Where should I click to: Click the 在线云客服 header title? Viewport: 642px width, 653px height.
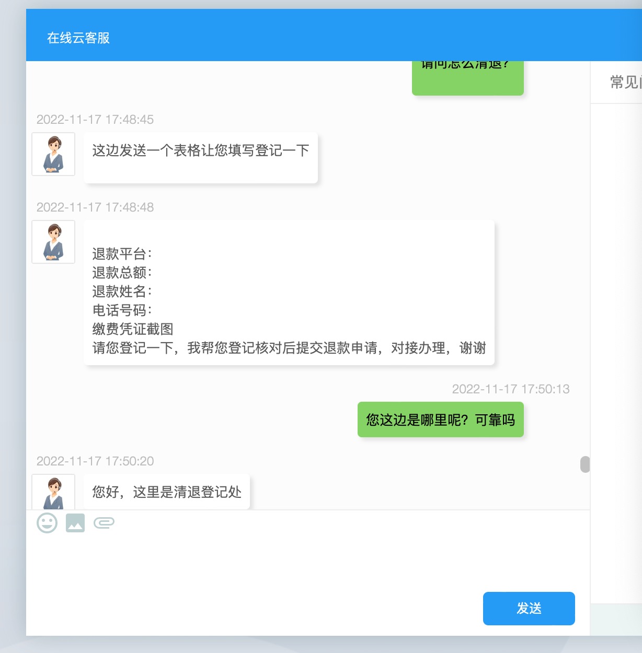click(78, 38)
